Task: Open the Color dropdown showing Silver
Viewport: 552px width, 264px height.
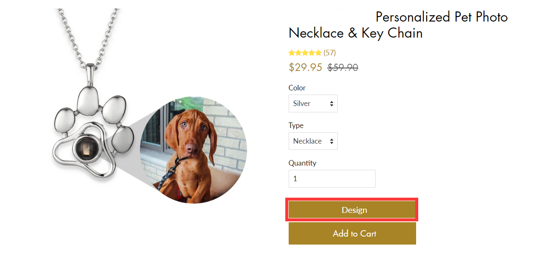Action: (x=313, y=103)
